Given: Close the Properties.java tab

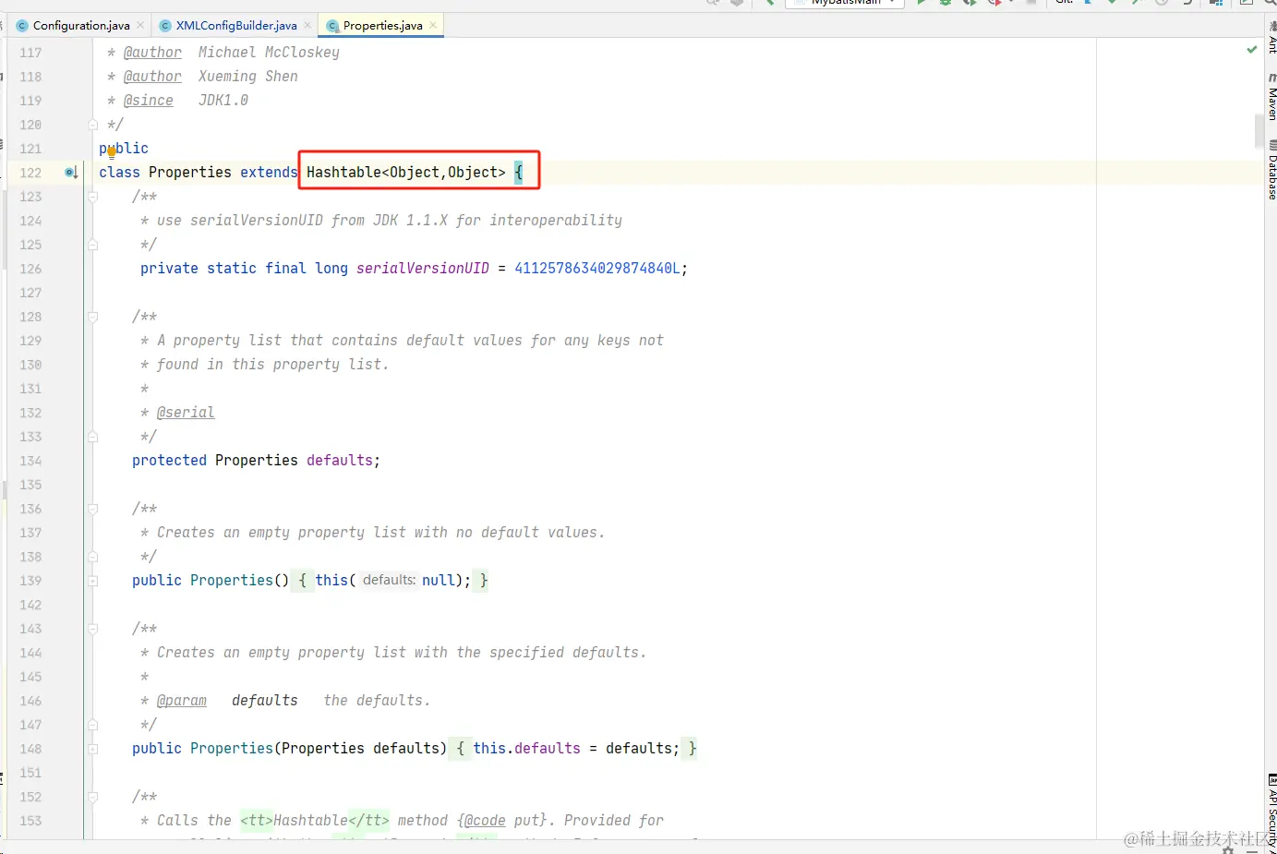Looking at the screenshot, I should 433,26.
